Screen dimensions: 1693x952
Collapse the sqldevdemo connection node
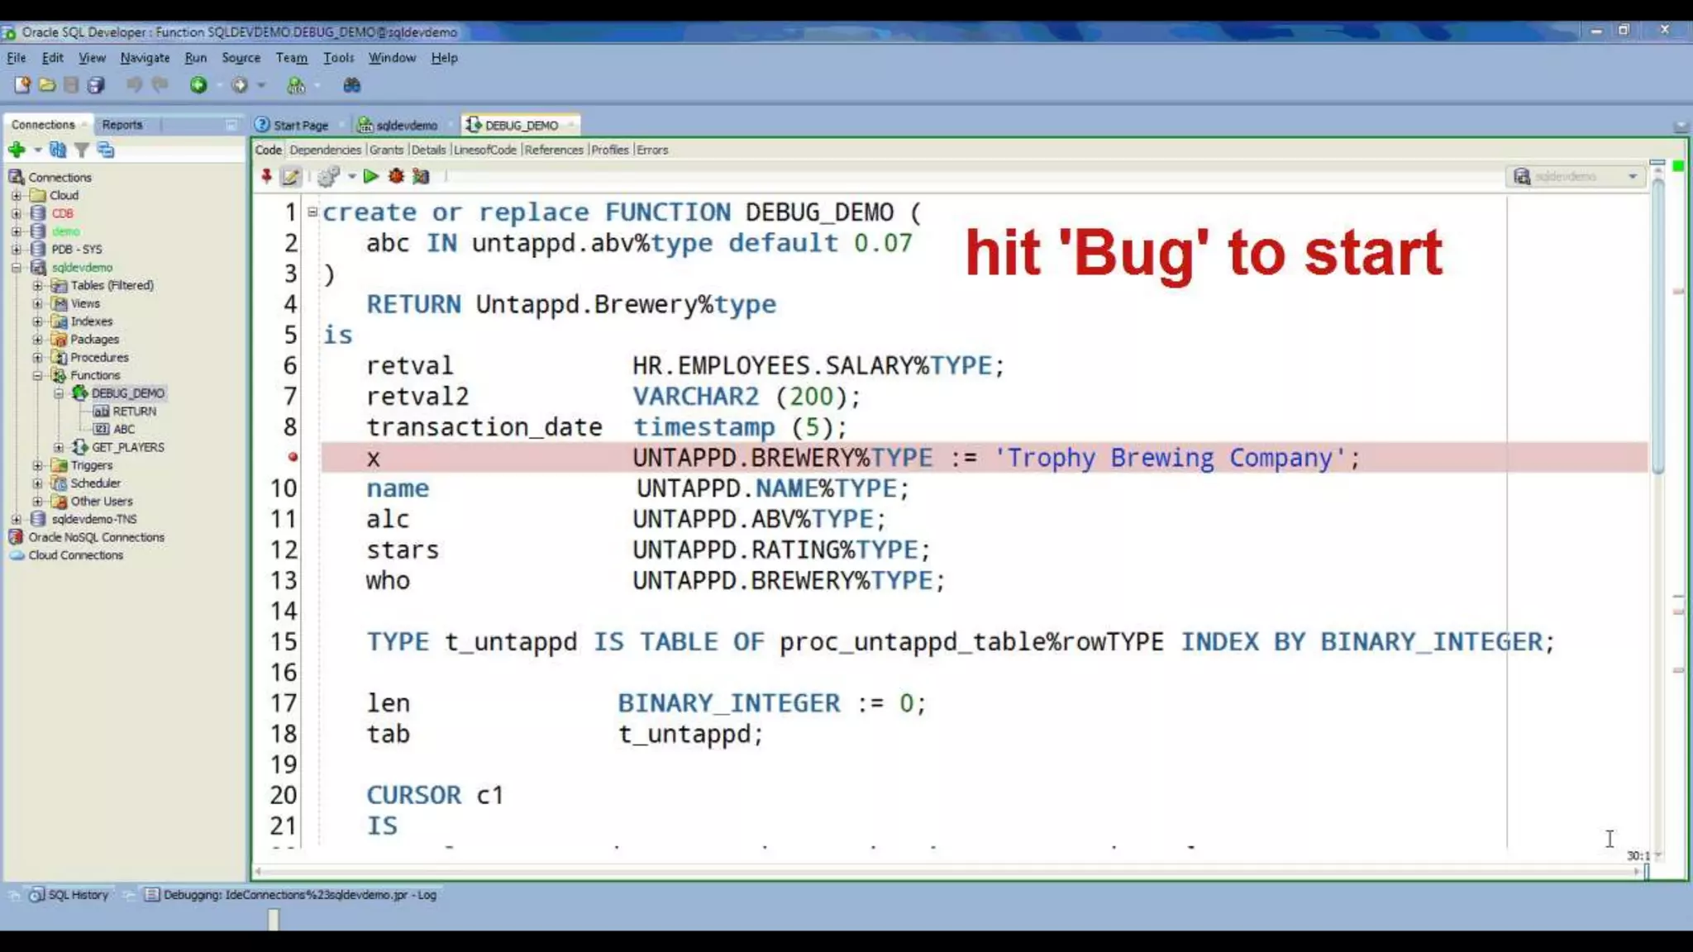coord(16,267)
